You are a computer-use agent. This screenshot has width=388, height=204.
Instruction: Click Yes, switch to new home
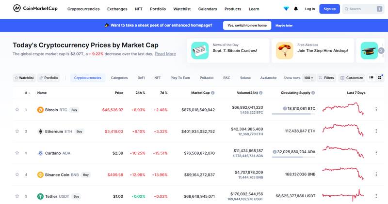click(247, 25)
